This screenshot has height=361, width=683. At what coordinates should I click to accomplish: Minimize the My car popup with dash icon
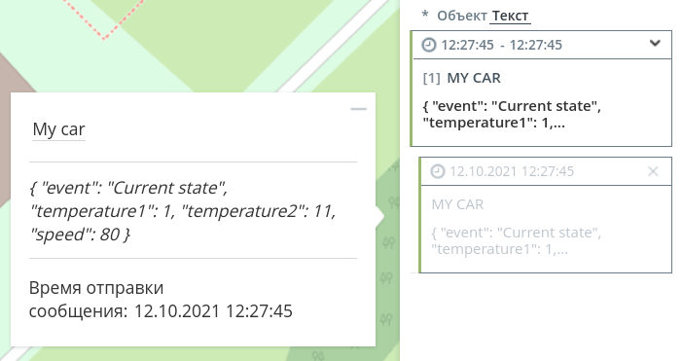tap(358, 109)
